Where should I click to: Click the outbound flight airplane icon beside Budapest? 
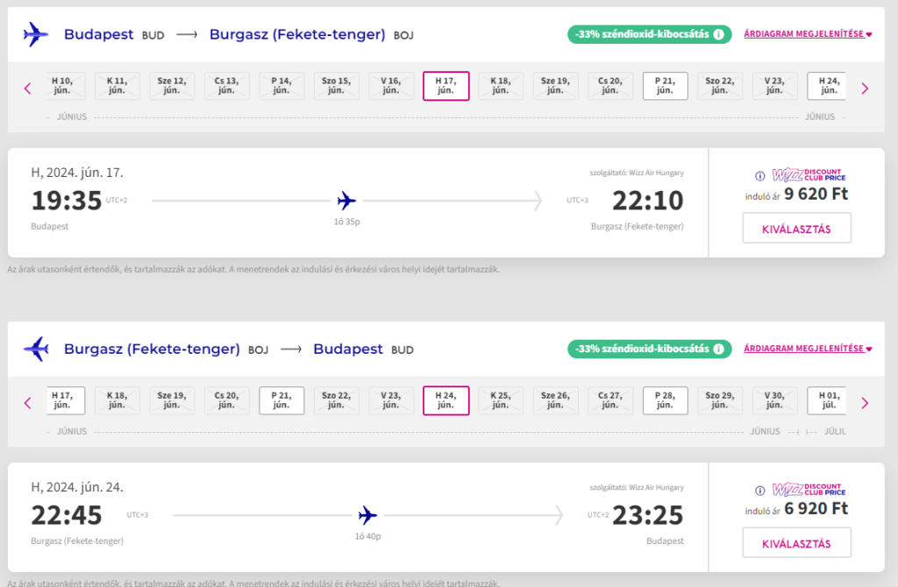click(36, 34)
